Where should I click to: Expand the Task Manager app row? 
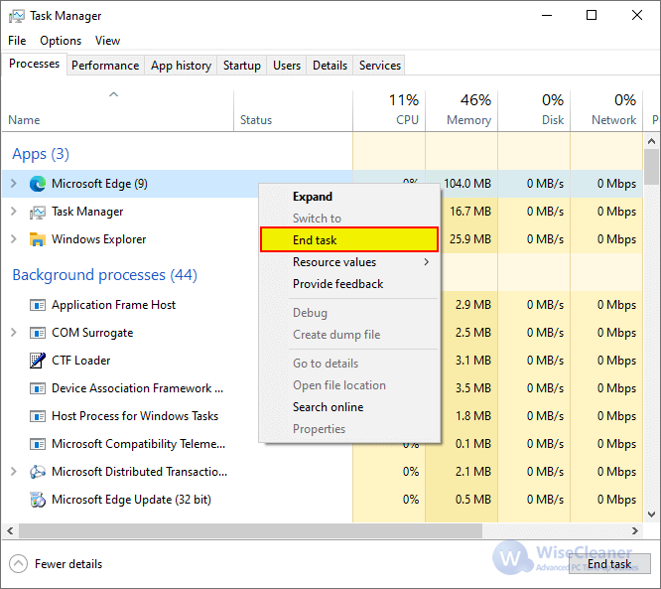pyautogui.click(x=14, y=212)
